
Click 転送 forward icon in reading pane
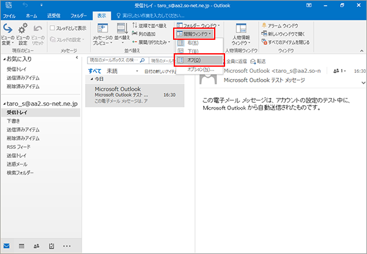pos(253,61)
